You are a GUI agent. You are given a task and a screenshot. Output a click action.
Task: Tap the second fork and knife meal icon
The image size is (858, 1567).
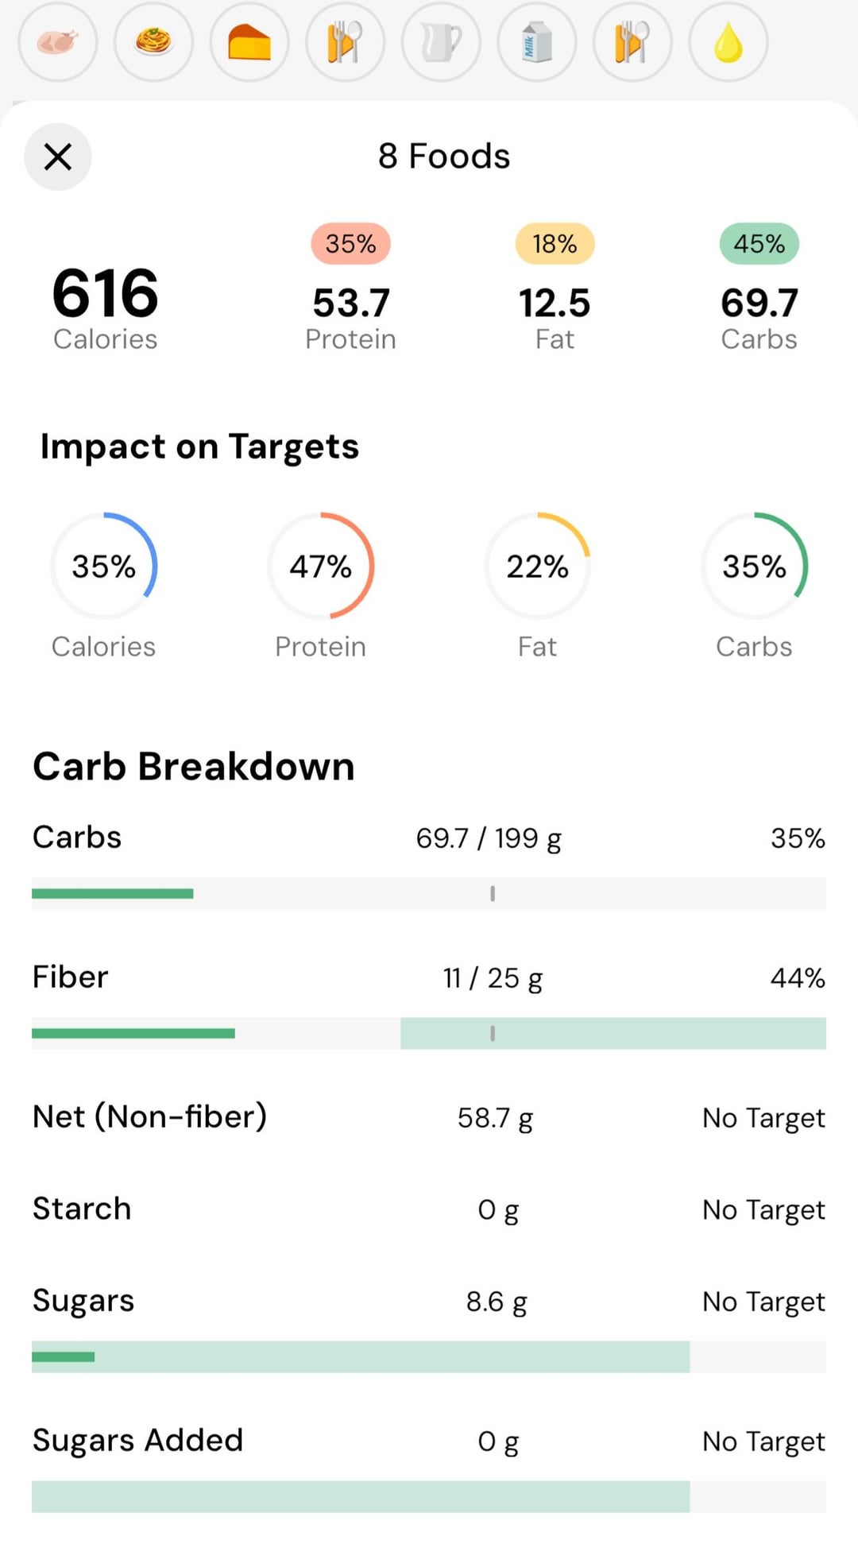pos(632,41)
